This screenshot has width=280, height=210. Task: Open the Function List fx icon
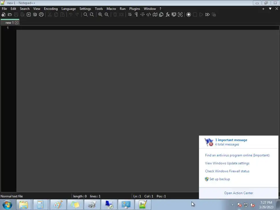168,15
